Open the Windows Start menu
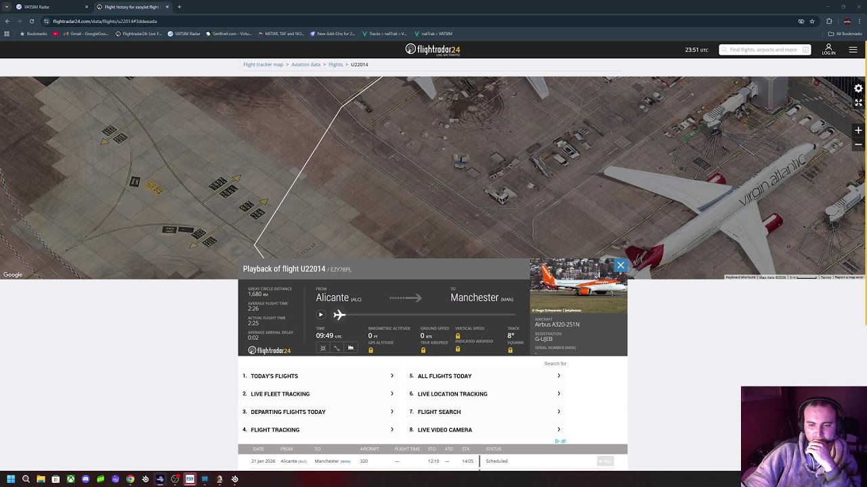The image size is (867, 487). (11, 479)
